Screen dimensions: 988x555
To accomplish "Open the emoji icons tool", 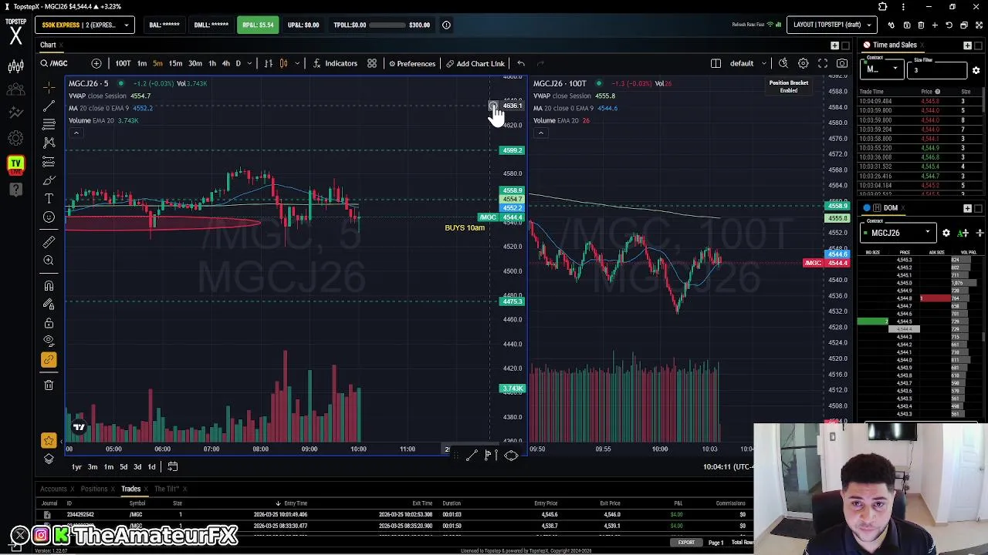I will click(x=49, y=217).
